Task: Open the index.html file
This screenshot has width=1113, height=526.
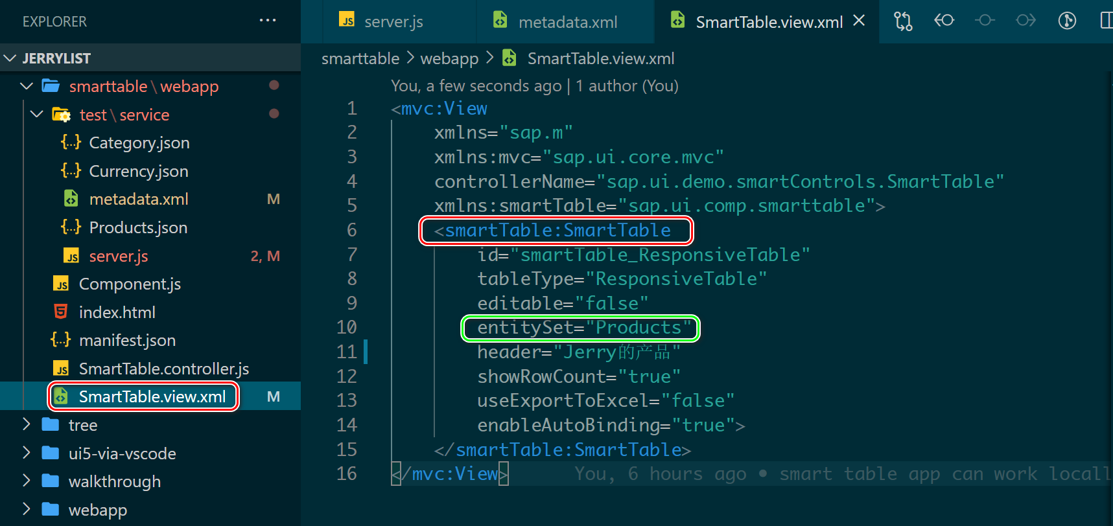Action: click(x=117, y=312)
